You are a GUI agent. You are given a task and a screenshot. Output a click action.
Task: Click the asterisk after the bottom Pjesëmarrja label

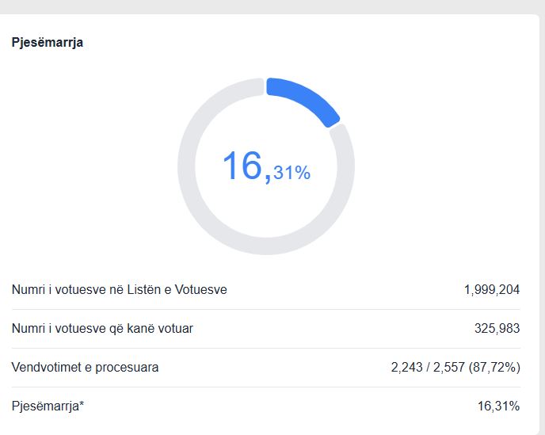[82, 404]
